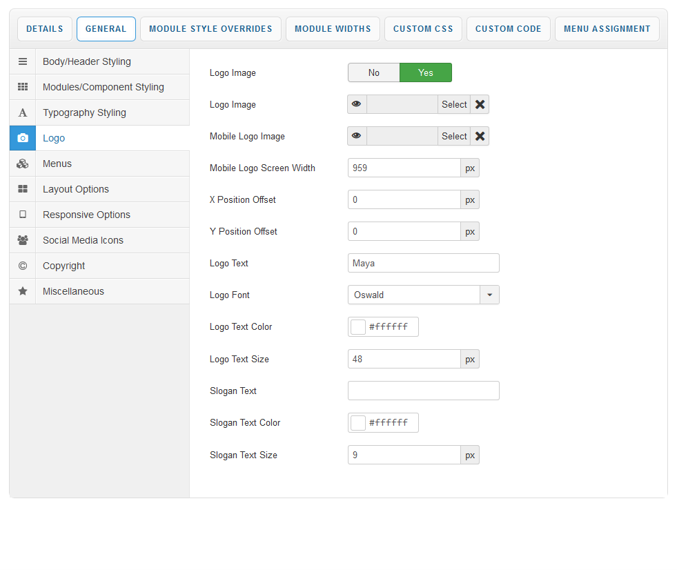677x570 pixels.
Task: Set Logo Image toggle to No
Action: (373, 72)
